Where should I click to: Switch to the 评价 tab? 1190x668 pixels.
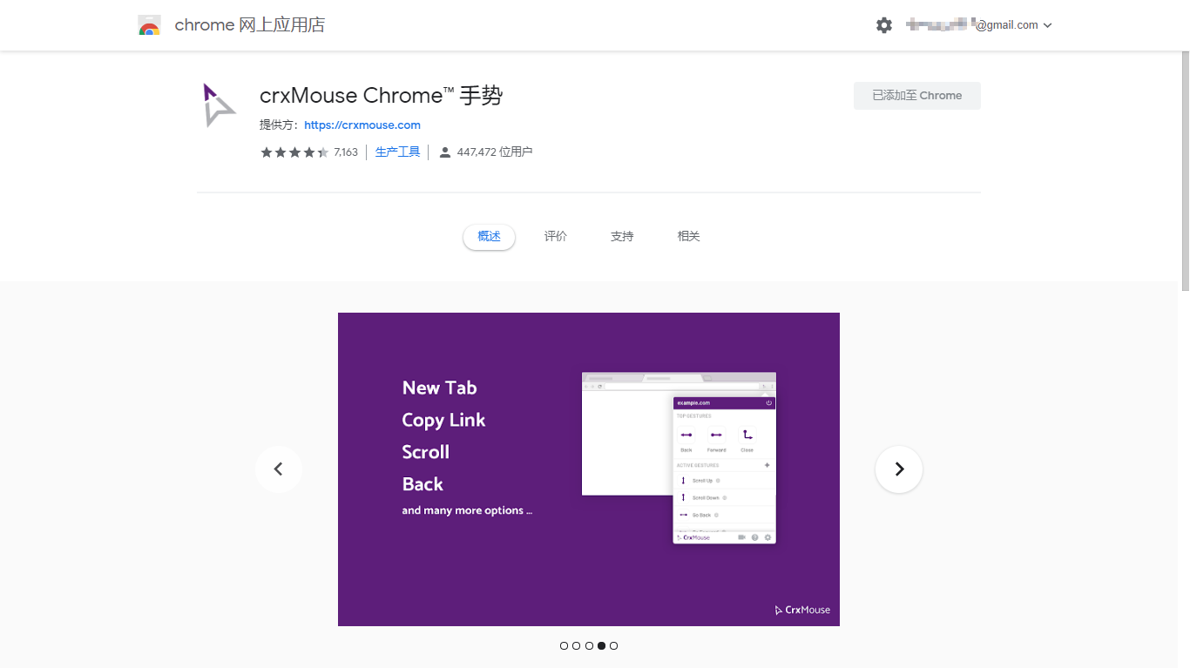[x=556, y=237]
